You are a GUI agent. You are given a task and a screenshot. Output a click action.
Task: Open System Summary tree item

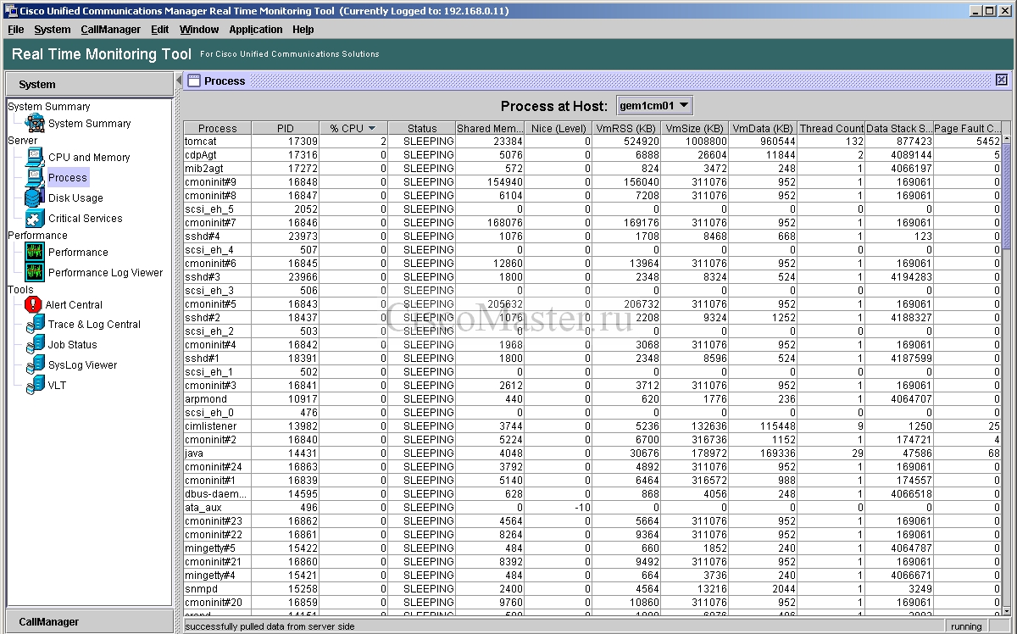click(x=89, y=123)
